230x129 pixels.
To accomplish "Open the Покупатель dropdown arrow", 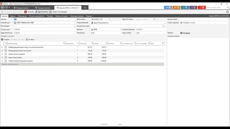I will pos(75,23).
